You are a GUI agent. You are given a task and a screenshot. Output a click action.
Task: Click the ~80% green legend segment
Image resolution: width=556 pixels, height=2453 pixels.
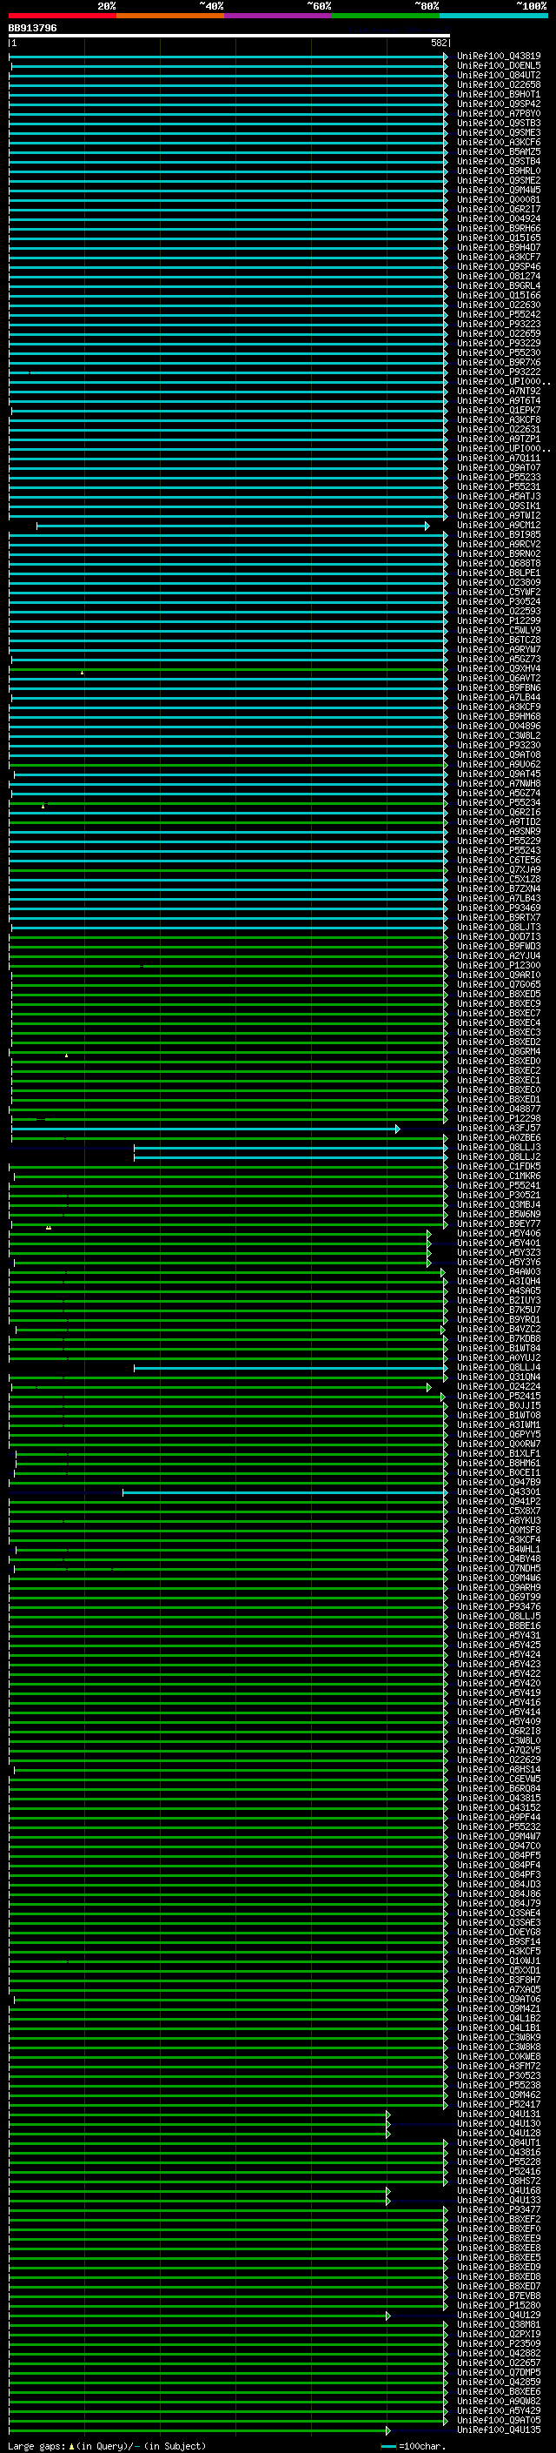386,16
